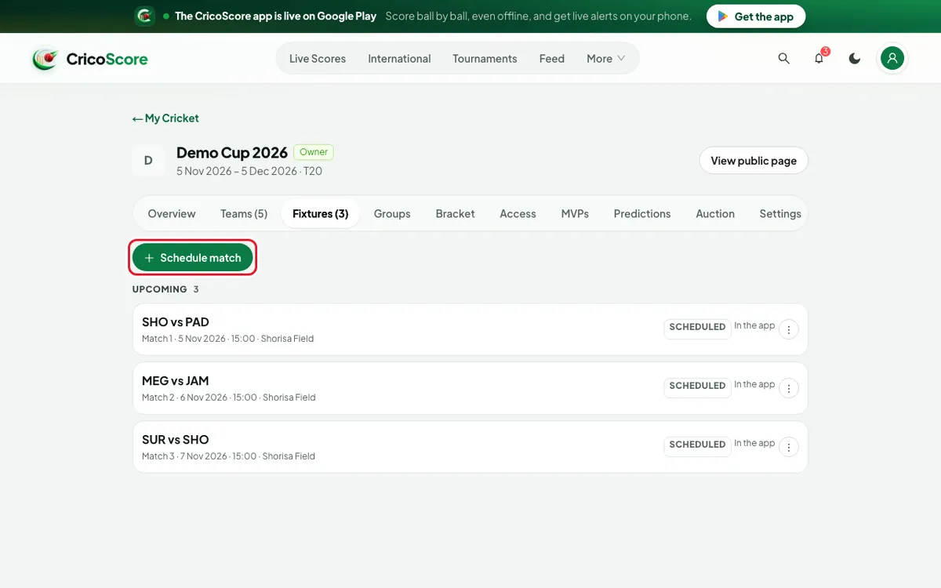Open kebab menu for MEG vs JAM
The height and width of the screenshot is (588, 941).
tap(789, 388)
